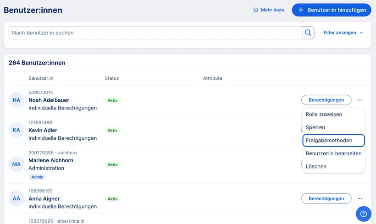Choose Sperren in the context menu
The image size is (376, 224).
315,127
